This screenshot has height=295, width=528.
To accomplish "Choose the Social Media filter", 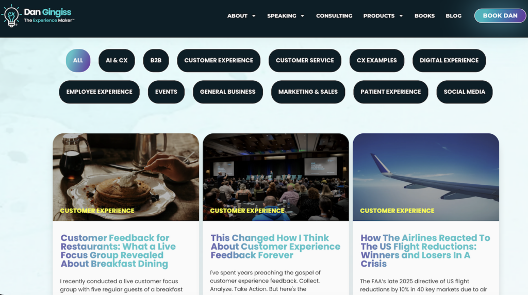I will 464,92.
